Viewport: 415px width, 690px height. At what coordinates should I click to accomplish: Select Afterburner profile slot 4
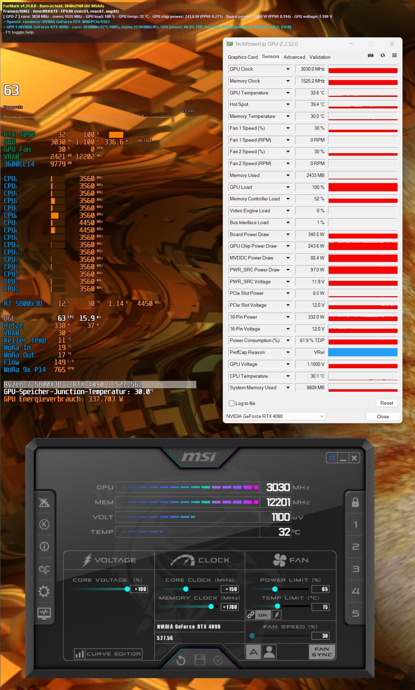pos(356,591)
